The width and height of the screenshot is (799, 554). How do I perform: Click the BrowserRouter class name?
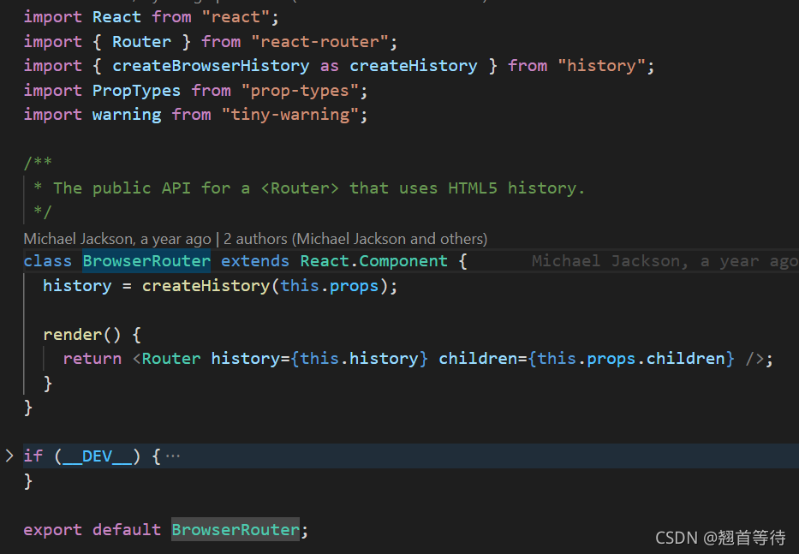click(146, 261)
